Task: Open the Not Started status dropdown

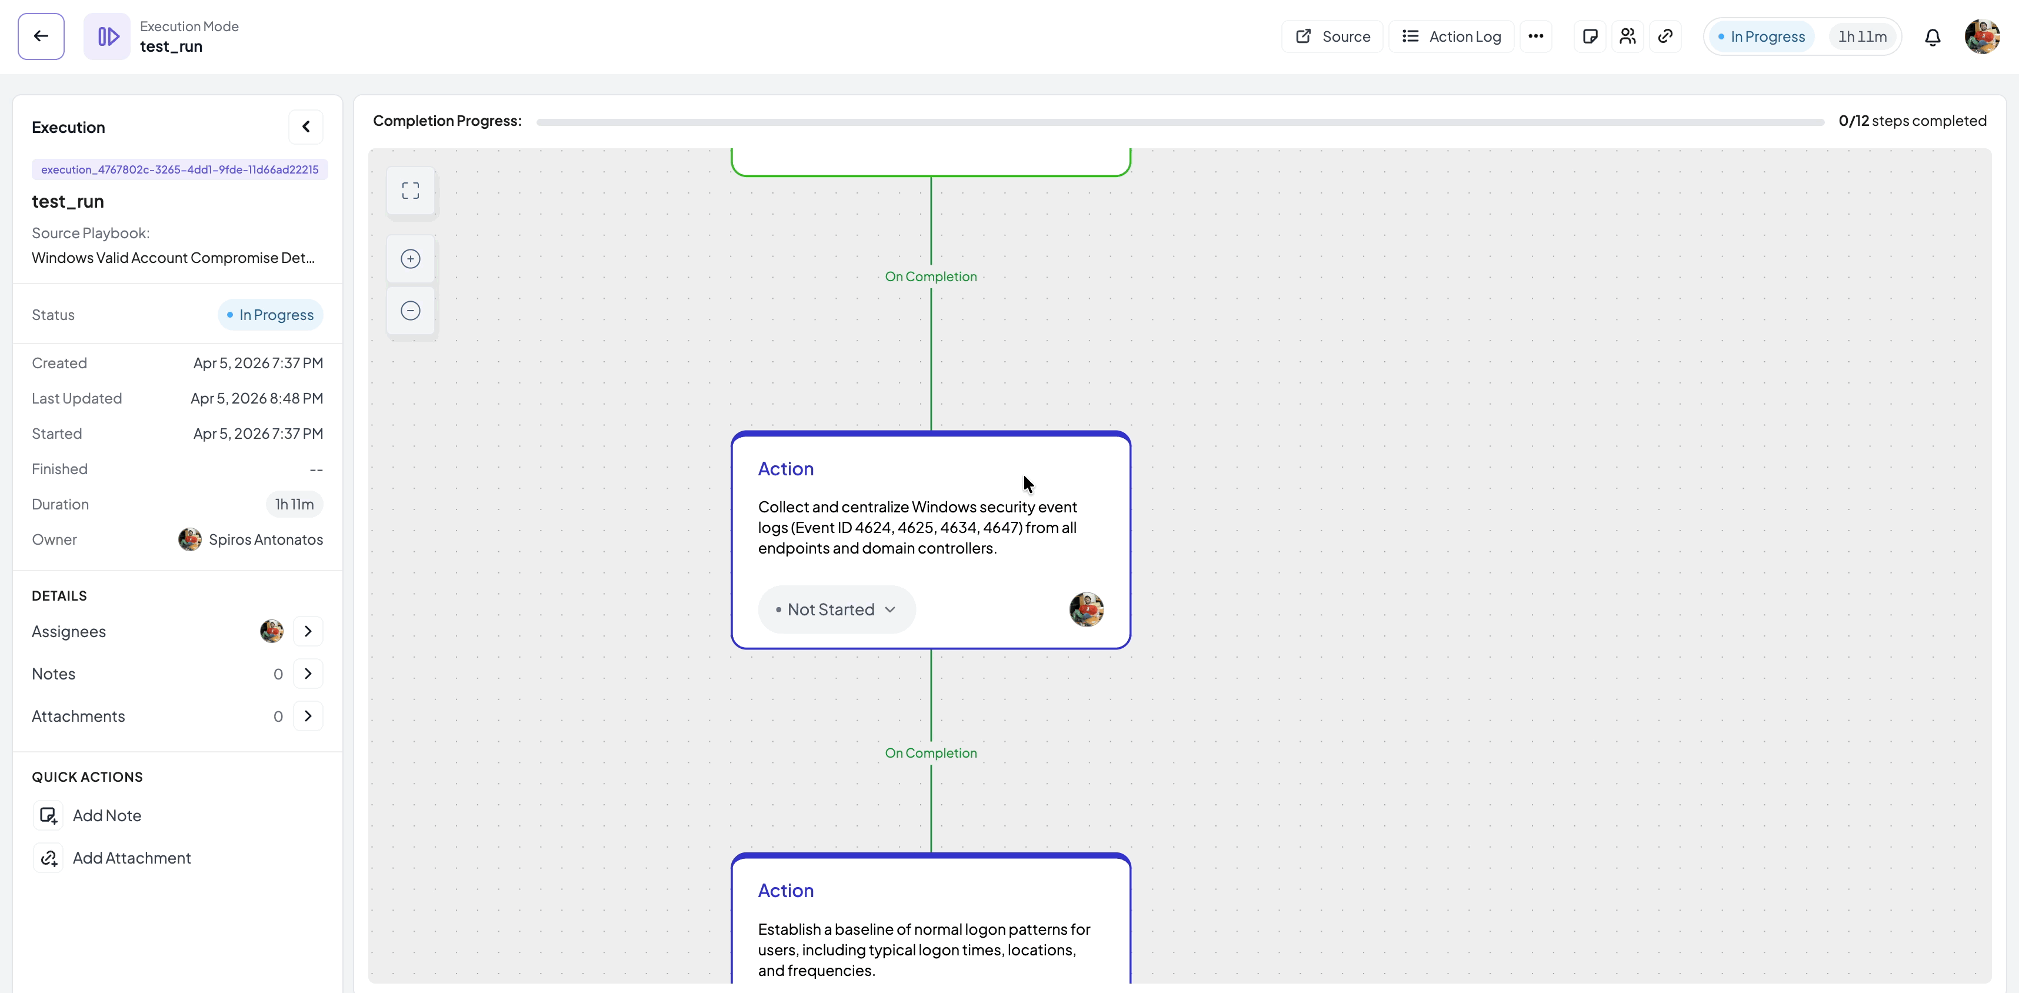Action: 889,609
